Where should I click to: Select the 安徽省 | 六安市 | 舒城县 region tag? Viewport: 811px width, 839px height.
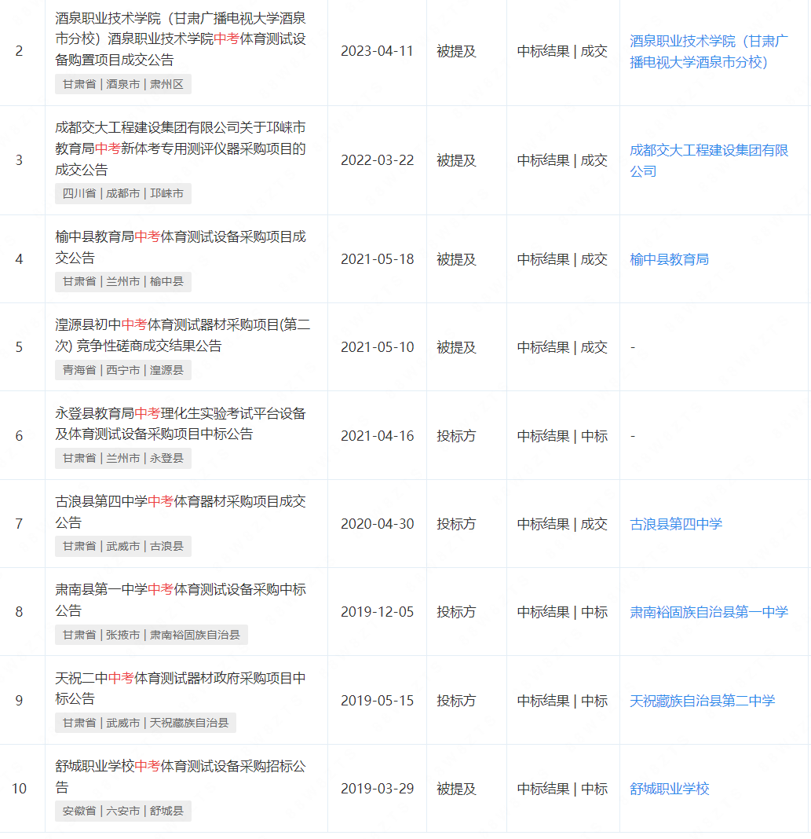click(x=123, y=811)
